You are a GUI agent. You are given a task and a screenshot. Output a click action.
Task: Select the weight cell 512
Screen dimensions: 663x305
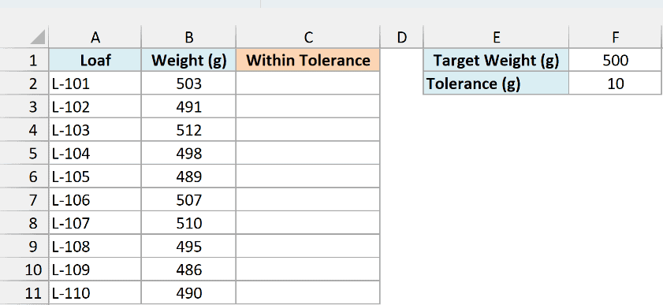[x=188, y=130]
